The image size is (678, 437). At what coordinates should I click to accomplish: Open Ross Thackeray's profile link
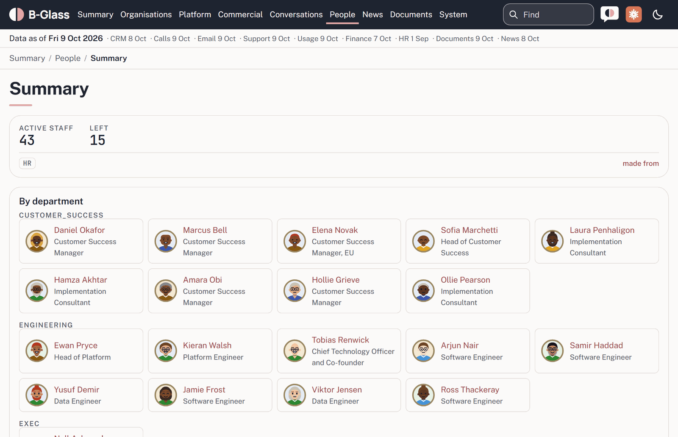point(470,390)
